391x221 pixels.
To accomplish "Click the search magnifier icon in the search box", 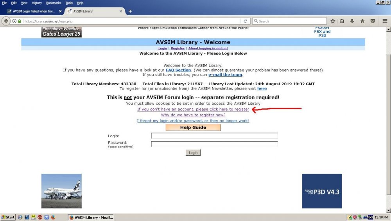I will tap(256, 21).
